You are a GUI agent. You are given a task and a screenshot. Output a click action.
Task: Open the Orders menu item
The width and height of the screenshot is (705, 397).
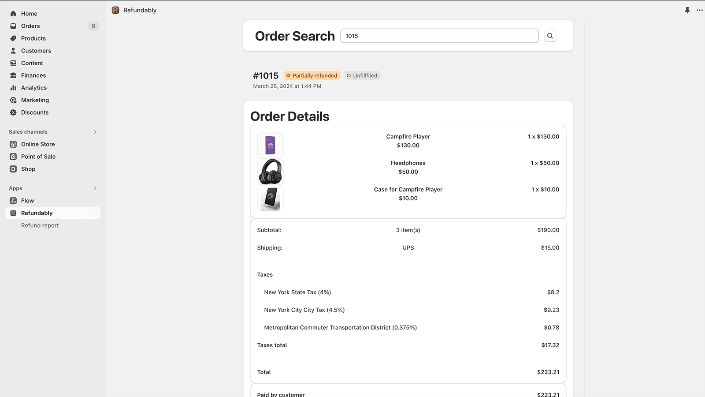30,26
